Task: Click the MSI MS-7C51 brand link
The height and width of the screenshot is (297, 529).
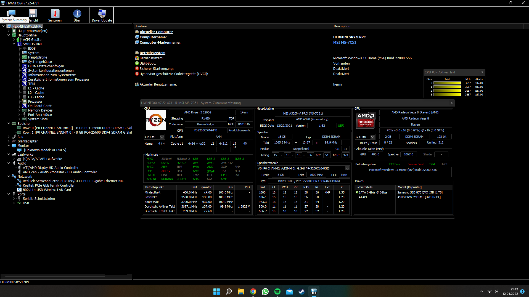Action: [x=345, y=43]
